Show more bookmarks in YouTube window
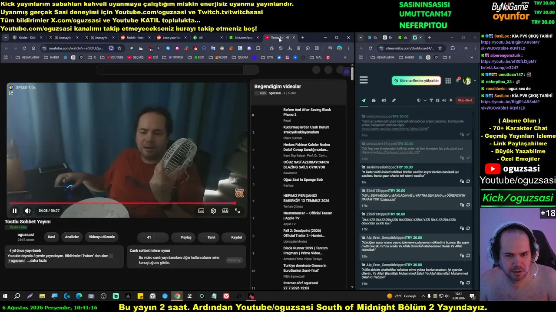This screenshot has height=312, width=556. point(345,57)
